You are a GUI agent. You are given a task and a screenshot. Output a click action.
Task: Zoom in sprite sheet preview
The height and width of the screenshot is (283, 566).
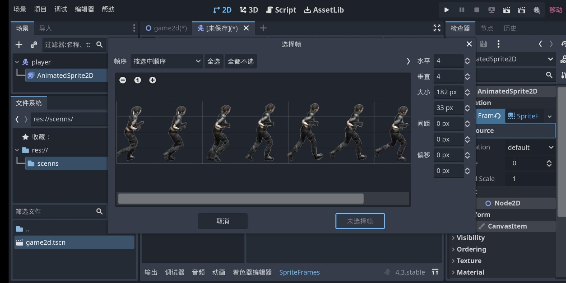[x=153, y=80]
